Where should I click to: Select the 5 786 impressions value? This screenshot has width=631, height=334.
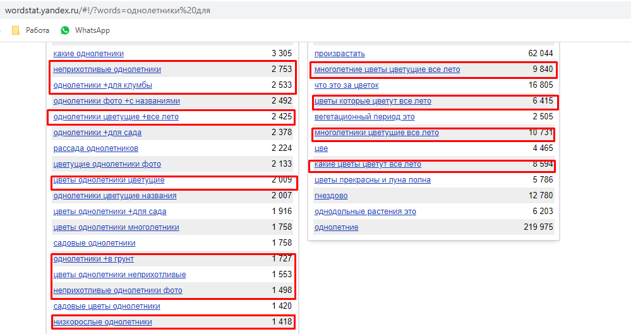[543, 179]
